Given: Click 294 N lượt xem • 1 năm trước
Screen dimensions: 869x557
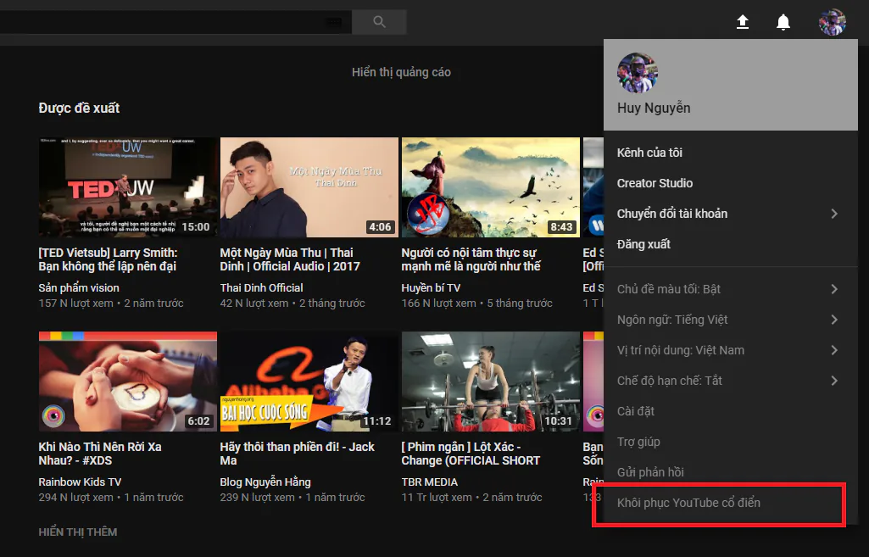Looking at the screenshot, I should (x=111, y=497).
